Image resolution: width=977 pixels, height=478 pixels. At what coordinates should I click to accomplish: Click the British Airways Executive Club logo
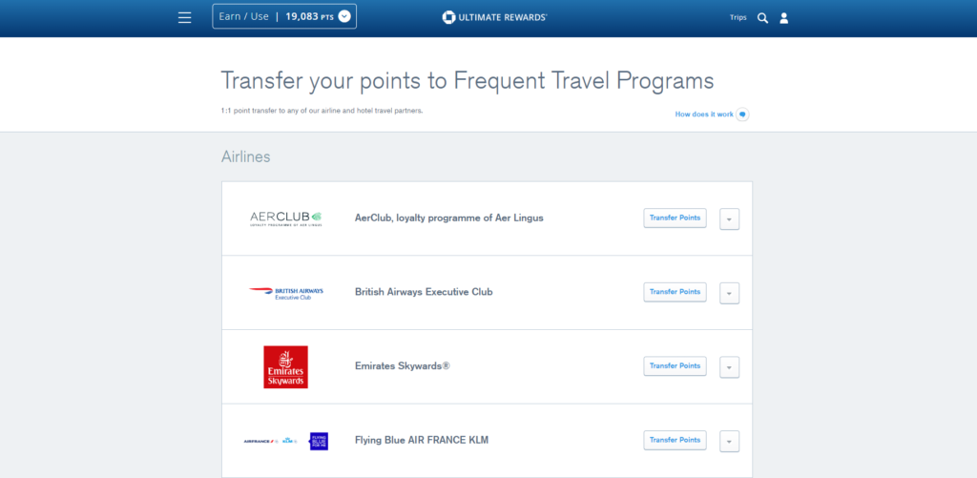coord(285,292)
